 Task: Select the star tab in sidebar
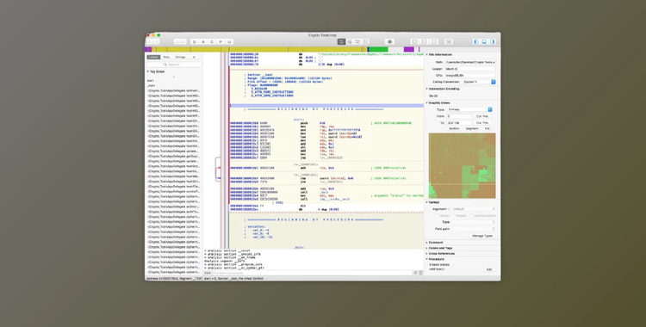194,58
